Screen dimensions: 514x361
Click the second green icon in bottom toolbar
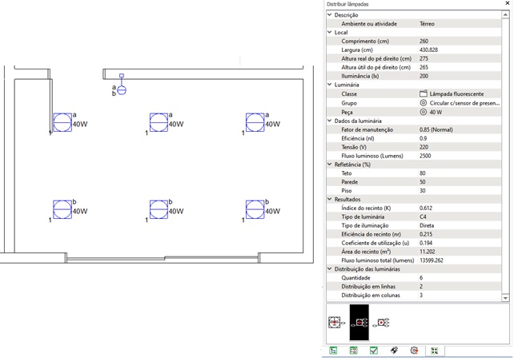[x=353, y=351]
